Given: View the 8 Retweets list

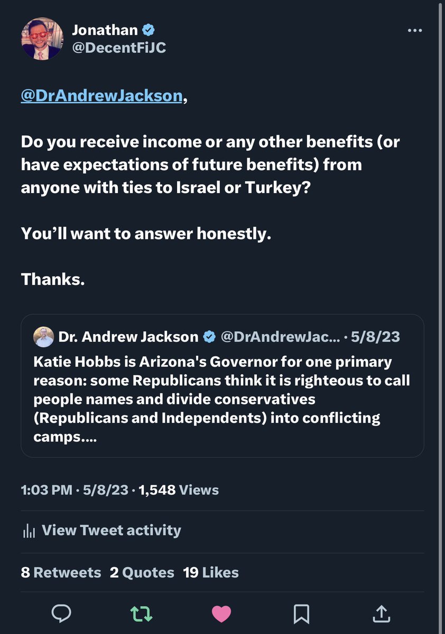Looking at the screenshot, I should click(x=61, y=573).
